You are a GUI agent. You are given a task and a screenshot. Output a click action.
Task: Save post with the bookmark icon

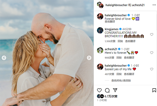tap(154, 90)
